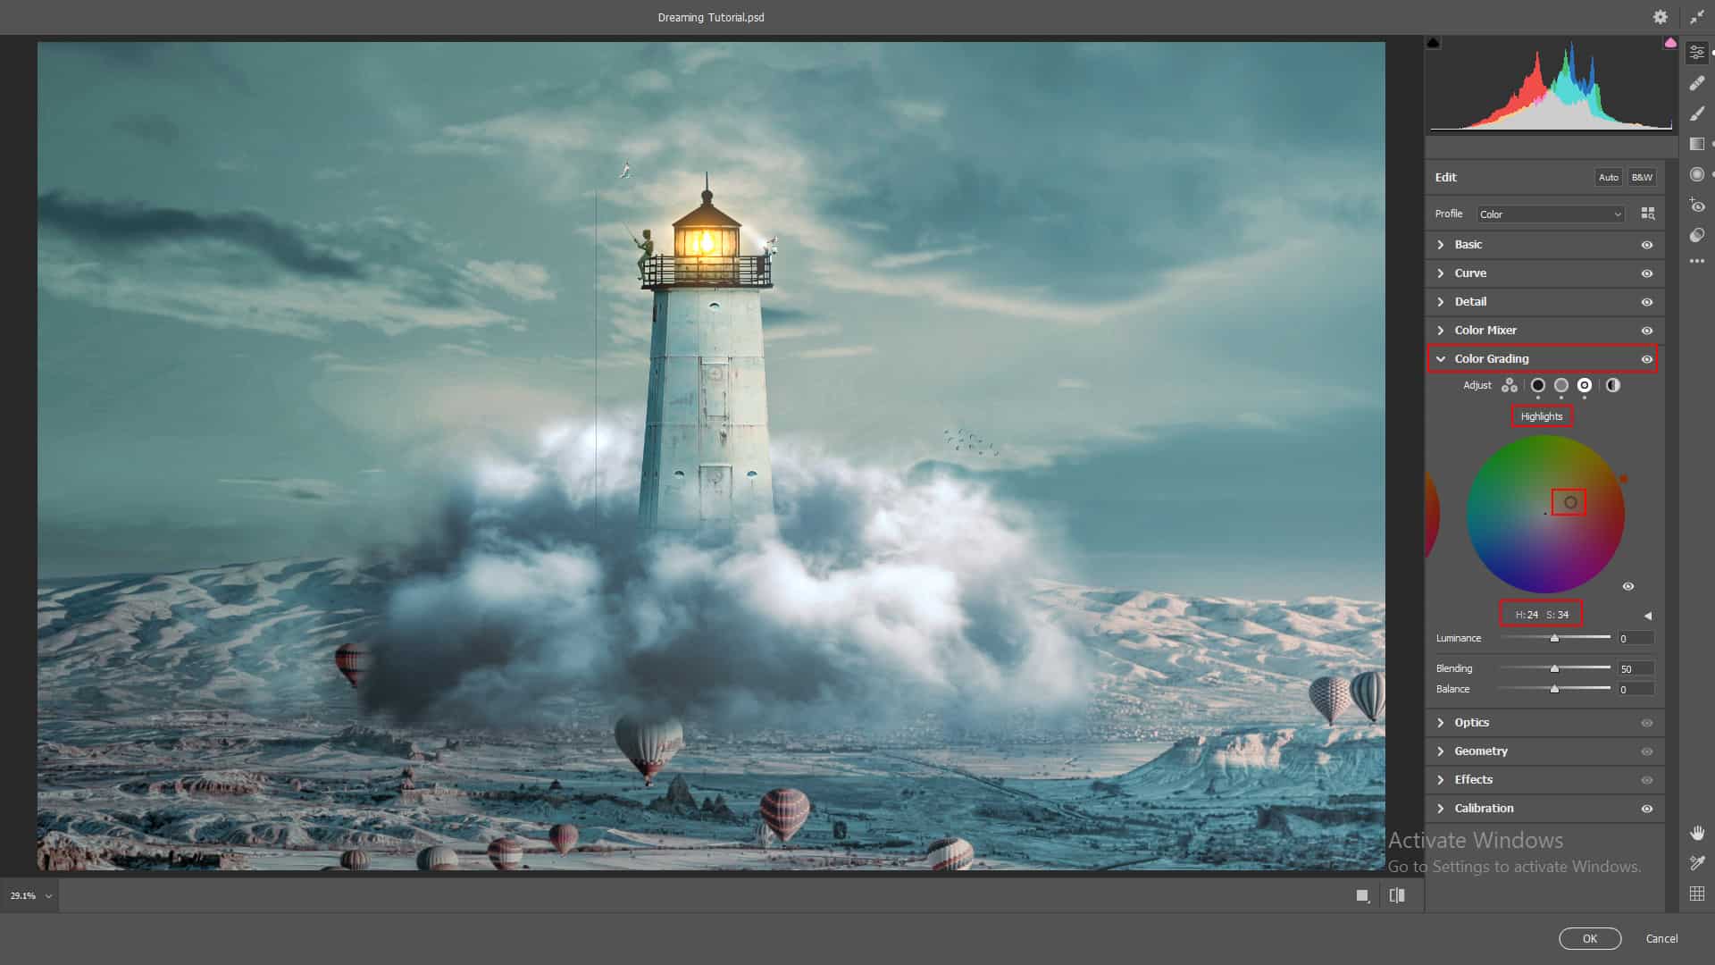Click the OK button

1589,938
